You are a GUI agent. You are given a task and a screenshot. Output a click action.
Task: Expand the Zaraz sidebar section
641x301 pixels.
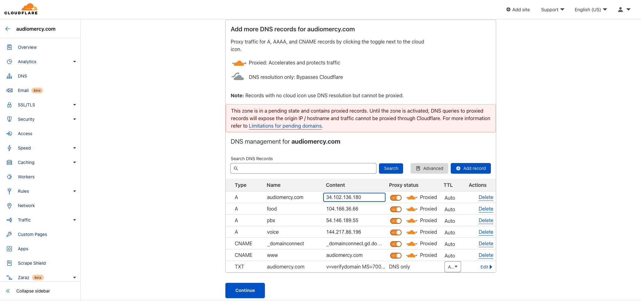coord(75,278)
